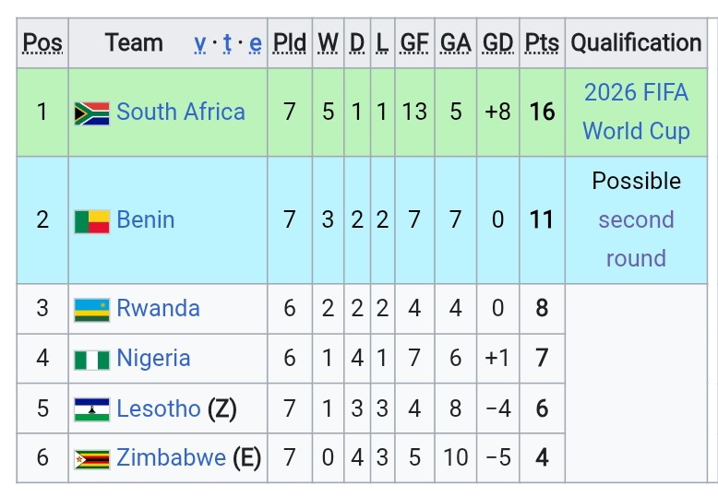Click the 't' talk template link
The height and width of the screenshot is (497, 718).
pos(227,43)
